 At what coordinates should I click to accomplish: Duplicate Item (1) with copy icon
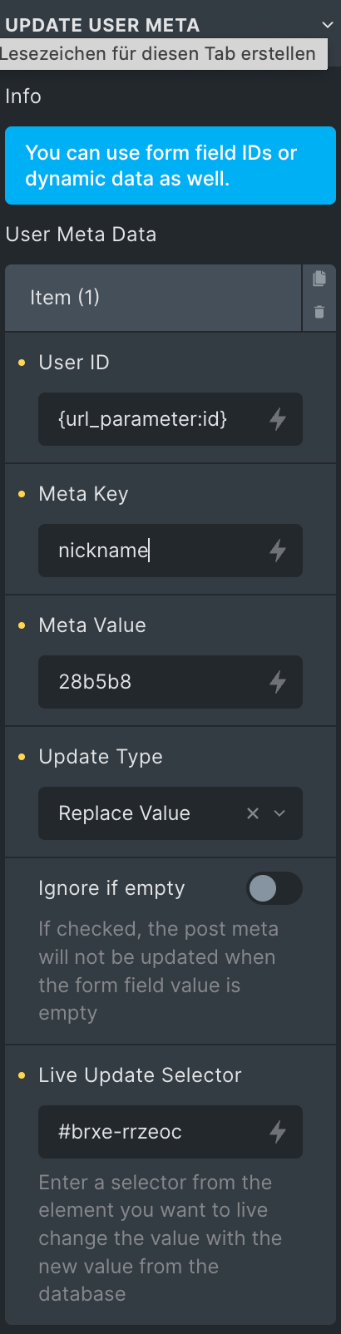(x=319, y=279)
